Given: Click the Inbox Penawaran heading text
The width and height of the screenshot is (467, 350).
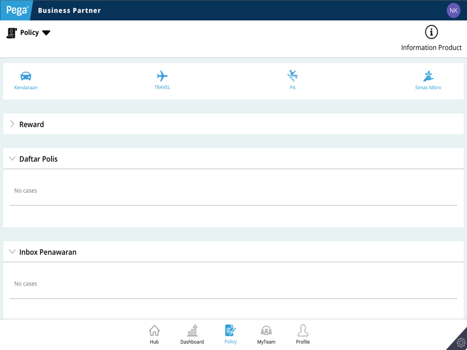Looking at the screenshot, I should click(48, 252).
